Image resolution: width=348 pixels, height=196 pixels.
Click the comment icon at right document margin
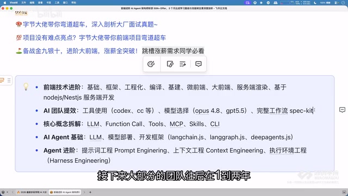[342, 110]
